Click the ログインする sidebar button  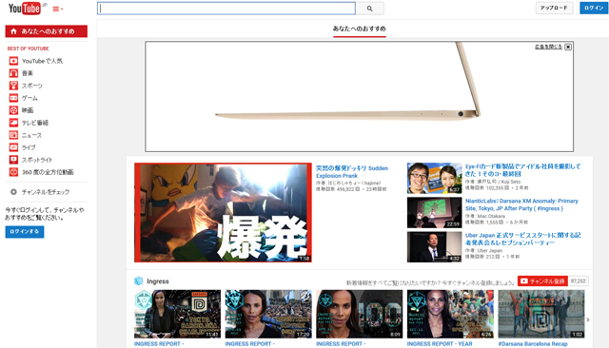(25, 232)
